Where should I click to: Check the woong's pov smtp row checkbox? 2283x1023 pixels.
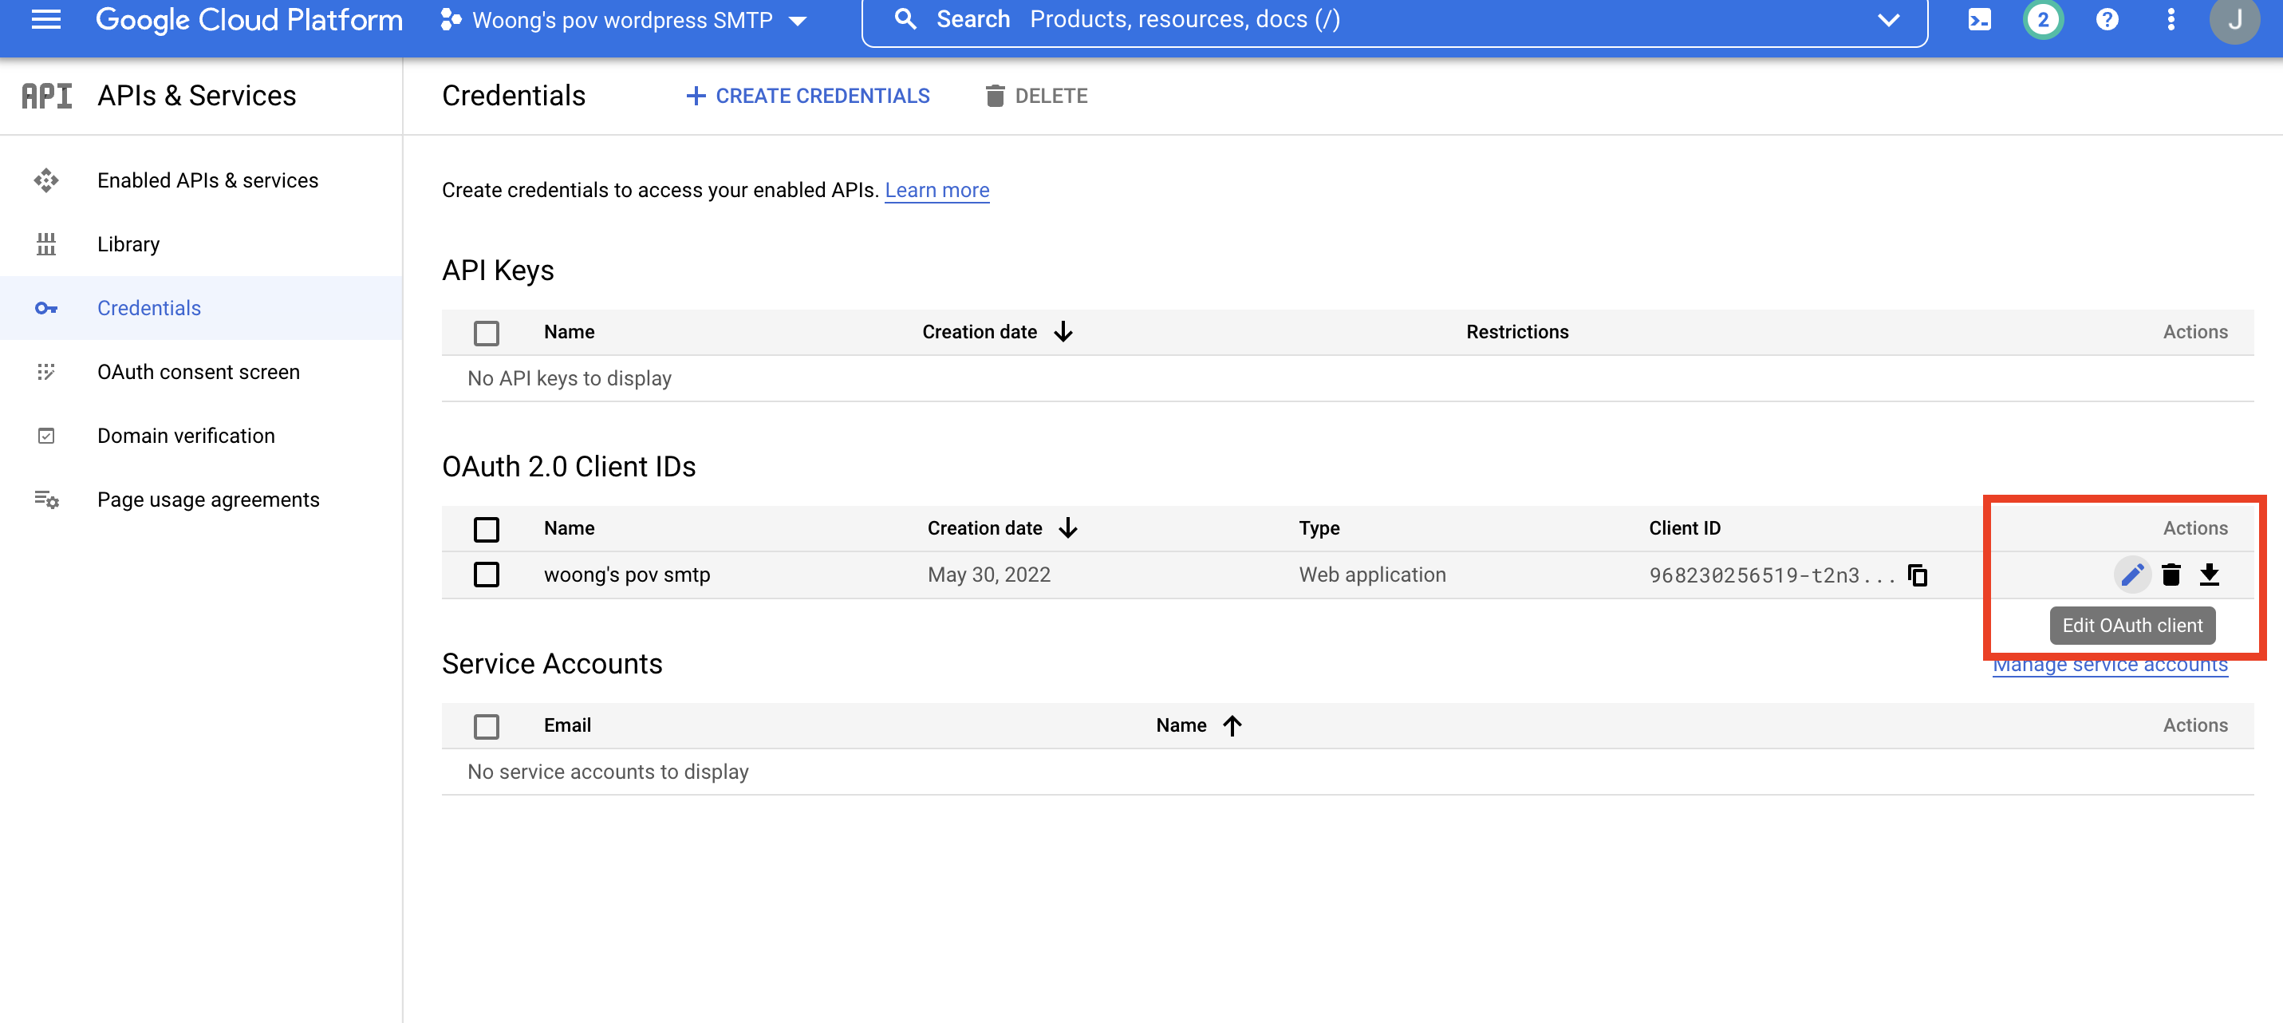487,575
